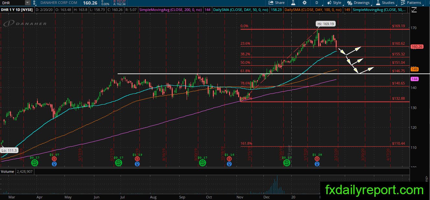Click the green dividend icon beside 9/20/19
Viewport: 430px width, 200px height.
coord(203,162)
